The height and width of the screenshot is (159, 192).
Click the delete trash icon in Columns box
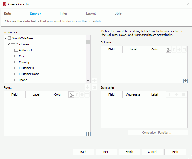pos(184,49)
